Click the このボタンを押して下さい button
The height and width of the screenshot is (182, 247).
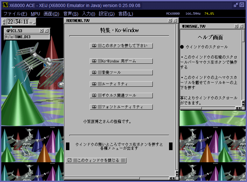point(121,46)
